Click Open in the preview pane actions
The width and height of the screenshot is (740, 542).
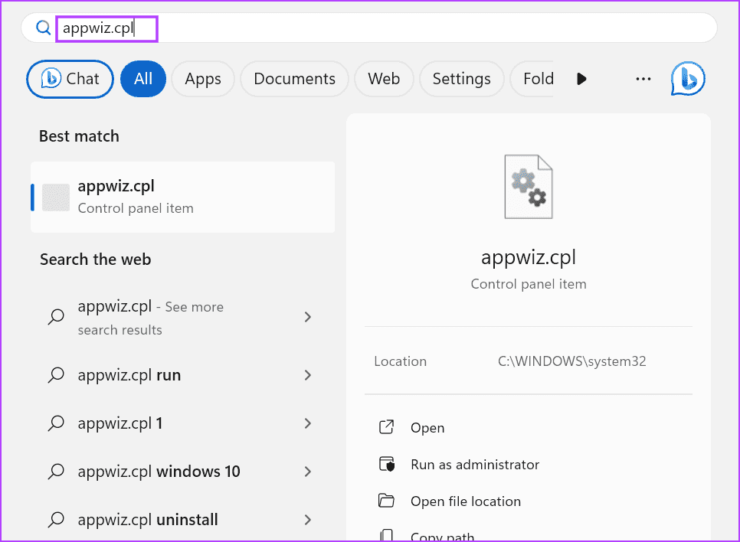[x=427, y=428]
